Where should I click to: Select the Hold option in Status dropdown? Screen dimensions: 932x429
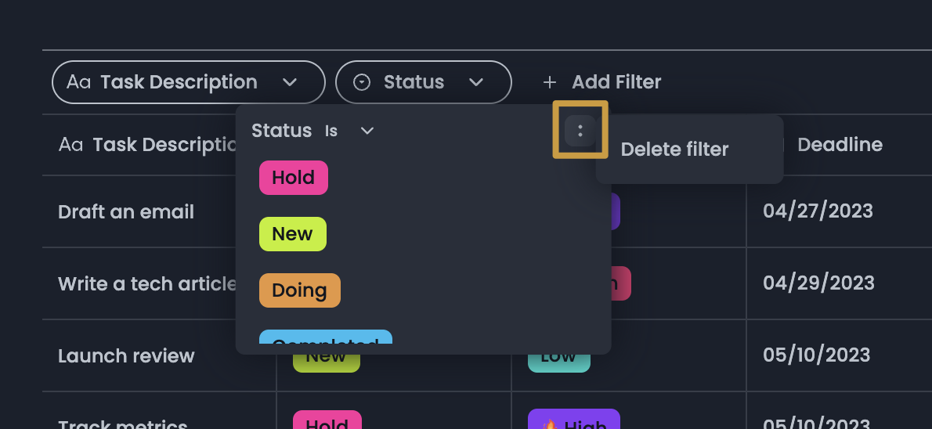click(293, 178)
